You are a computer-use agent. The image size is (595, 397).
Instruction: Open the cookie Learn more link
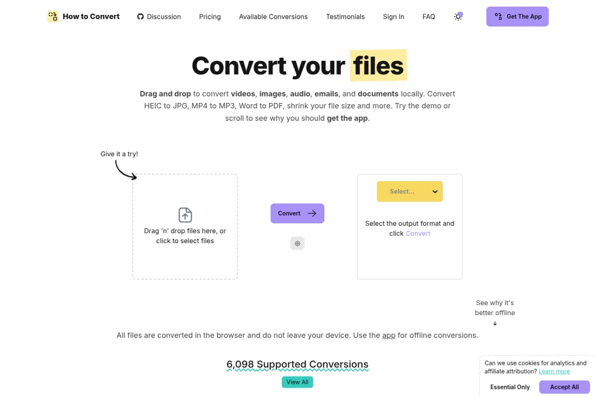(x=554, y=372)
